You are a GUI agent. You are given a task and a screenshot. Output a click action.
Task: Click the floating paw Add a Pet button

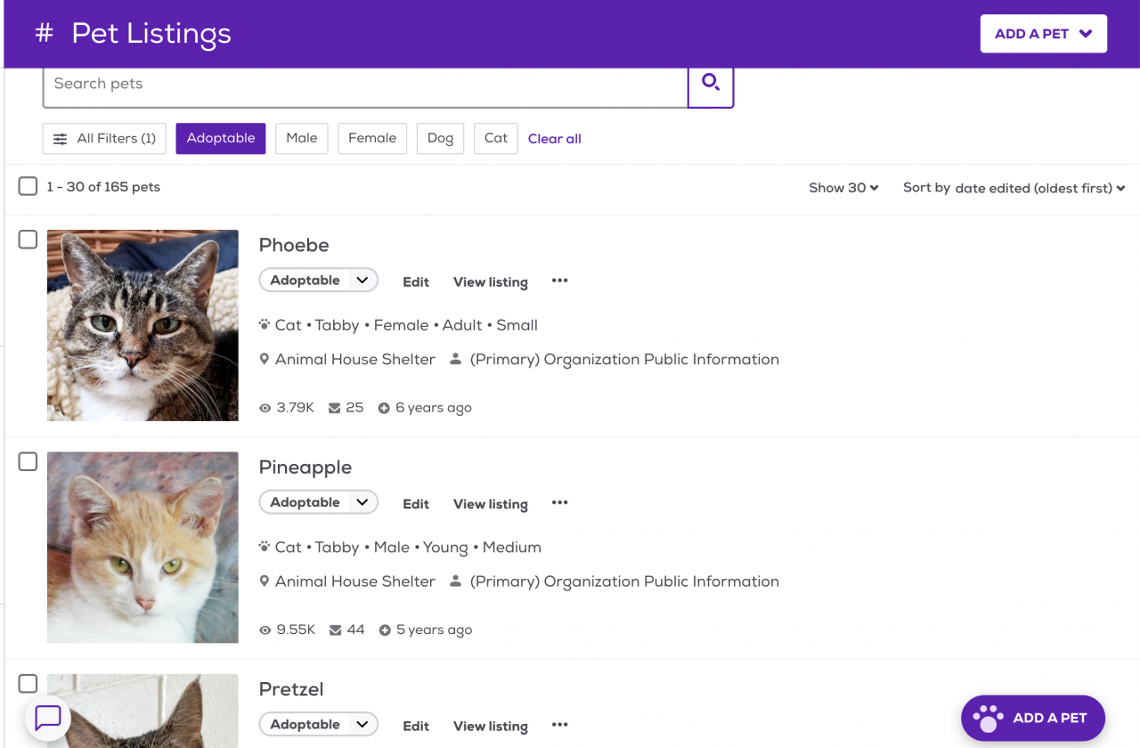coord(1032,718)
